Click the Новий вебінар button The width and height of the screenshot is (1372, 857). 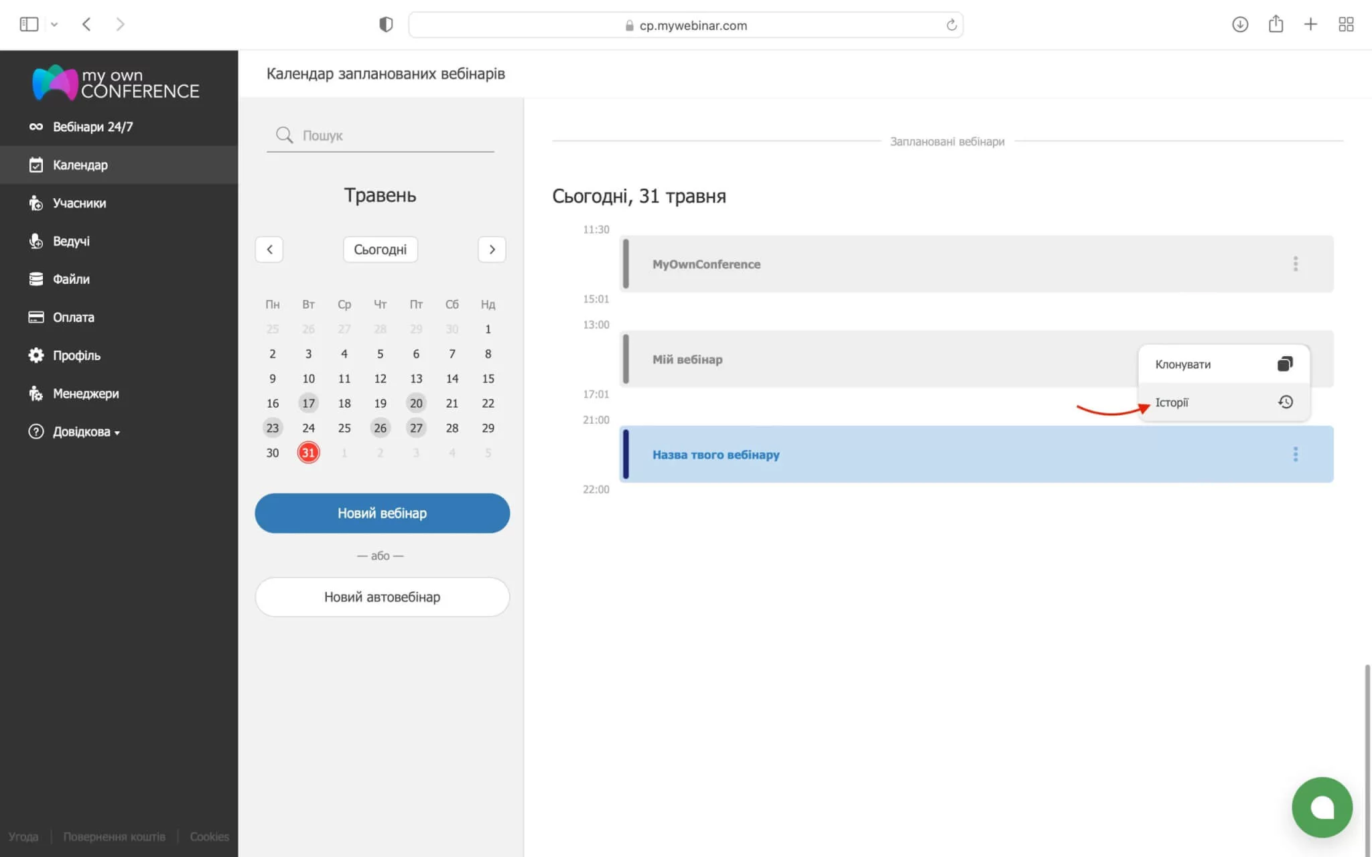[381, 513]
